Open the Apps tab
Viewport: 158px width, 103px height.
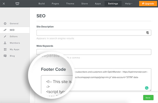(x=98, y=4)
